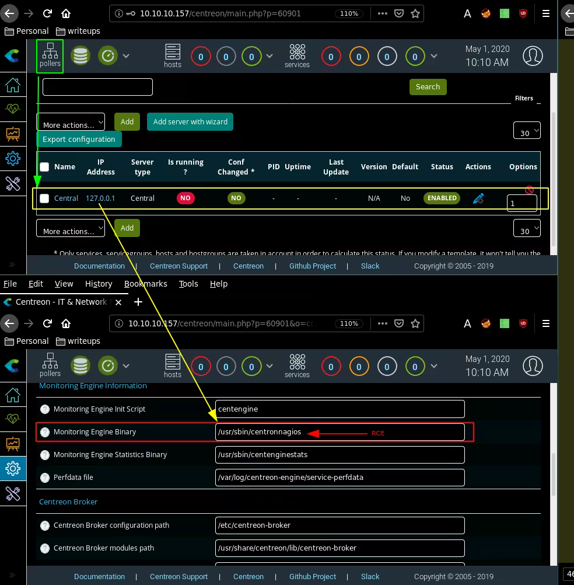Click the edit pencil action for Central
574x585 pixels.
tap(478, 199)
